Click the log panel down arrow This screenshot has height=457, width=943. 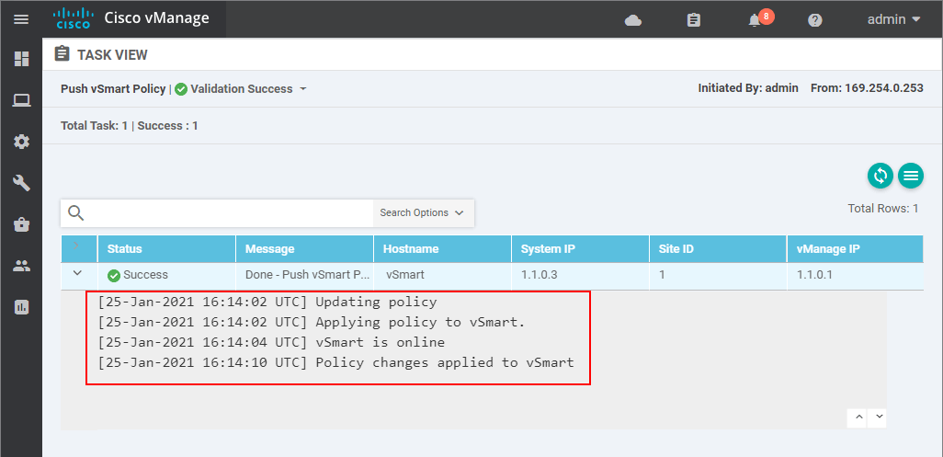tap(879, 417)
